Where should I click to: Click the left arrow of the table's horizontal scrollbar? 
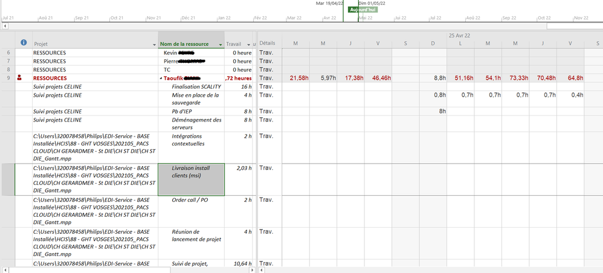(x=5, y=271)
